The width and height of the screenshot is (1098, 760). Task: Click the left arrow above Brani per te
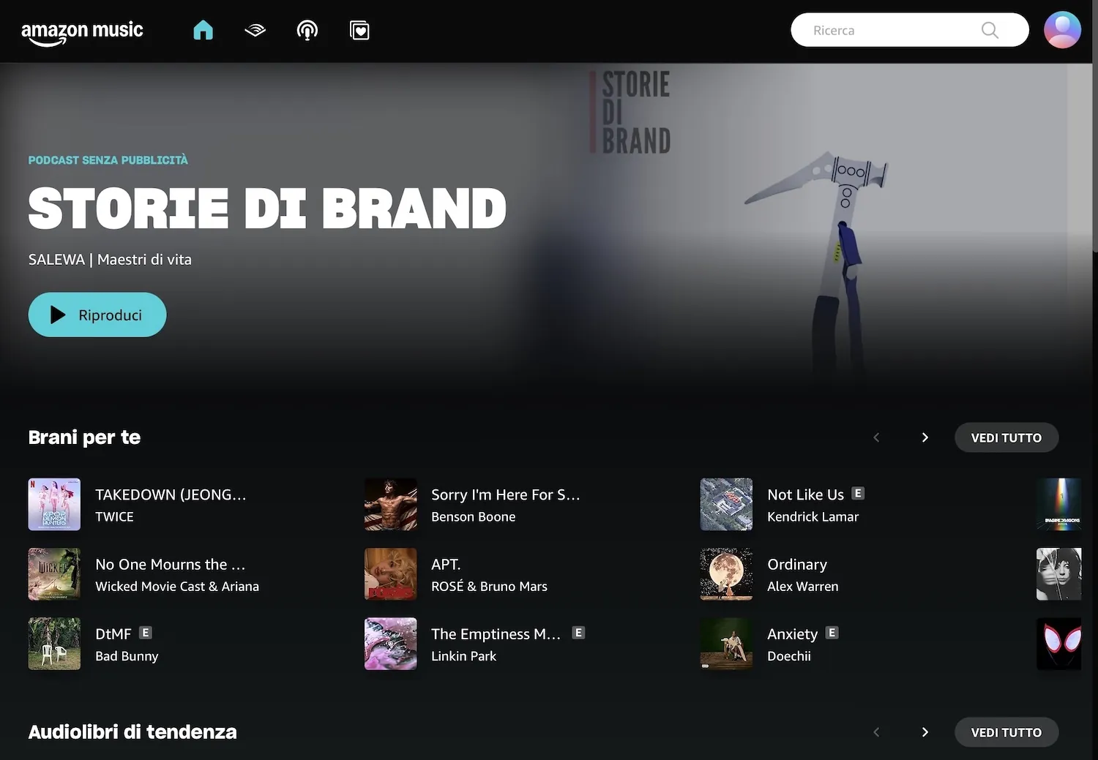[x=876, y=437]
